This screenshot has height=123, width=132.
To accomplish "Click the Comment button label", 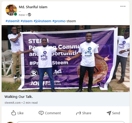I will (x=53, y=113).
